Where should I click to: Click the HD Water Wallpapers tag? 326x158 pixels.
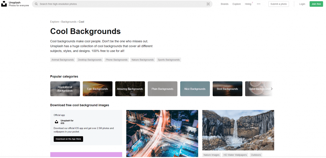[x=235, y=155]
